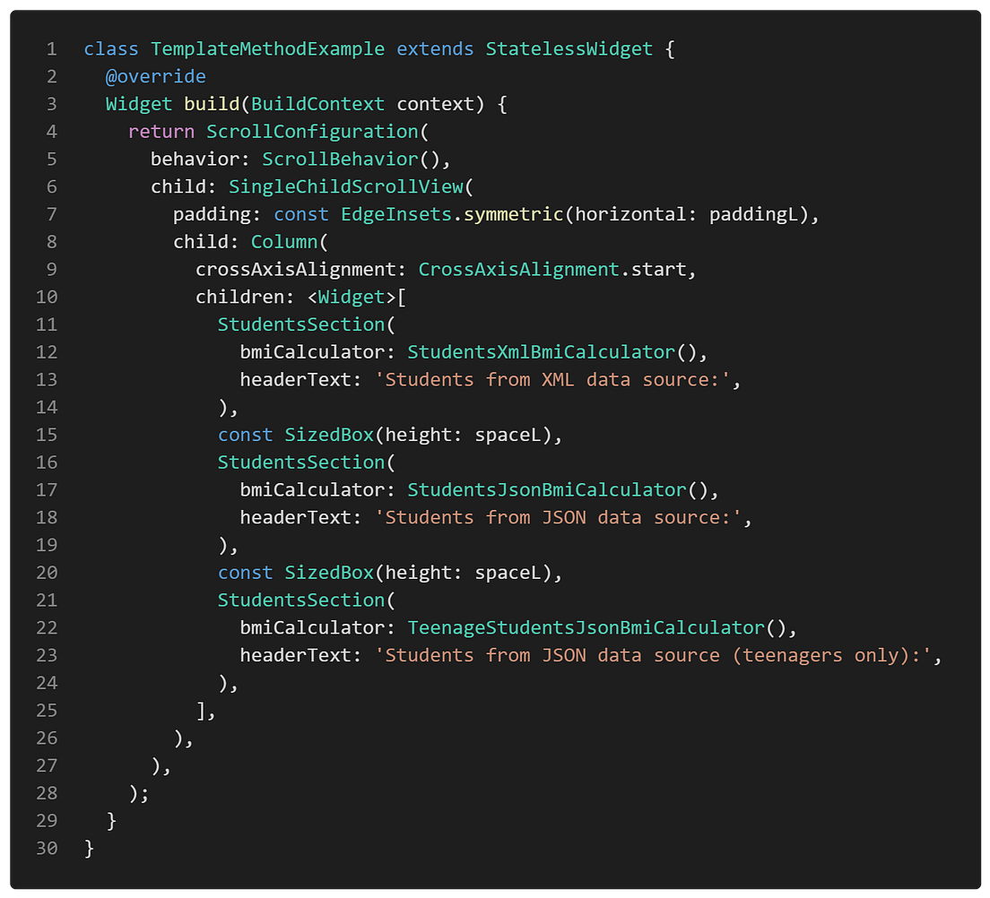The width and height of the screenshot is (990, 898).
Task: Select the Column widget on line 8
Action: pyautogui.click(x=284, y=241)
